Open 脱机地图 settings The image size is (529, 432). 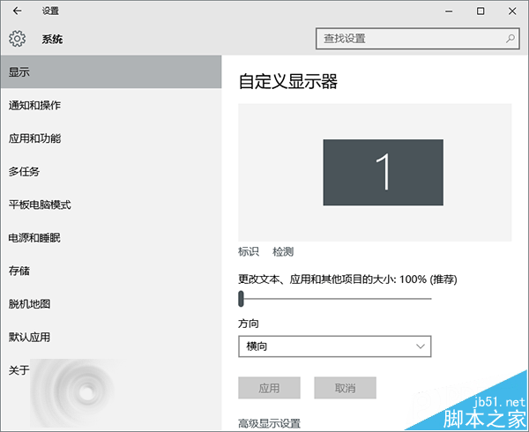tap(111, 303)
